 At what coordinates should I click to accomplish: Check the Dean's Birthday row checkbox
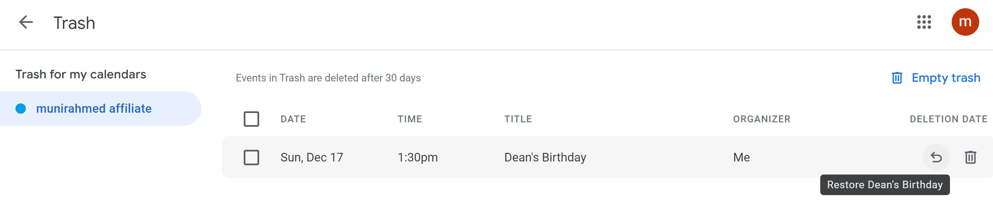251,157
